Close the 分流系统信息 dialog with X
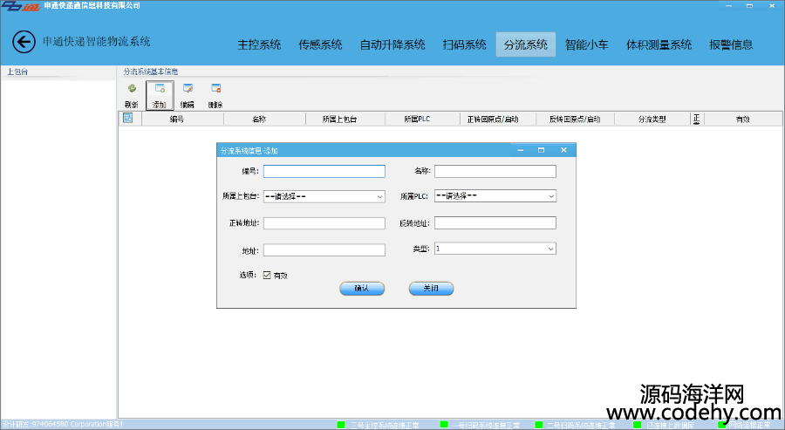The width and height of the screenshot is (785, 430). click(x=563, y=151)
